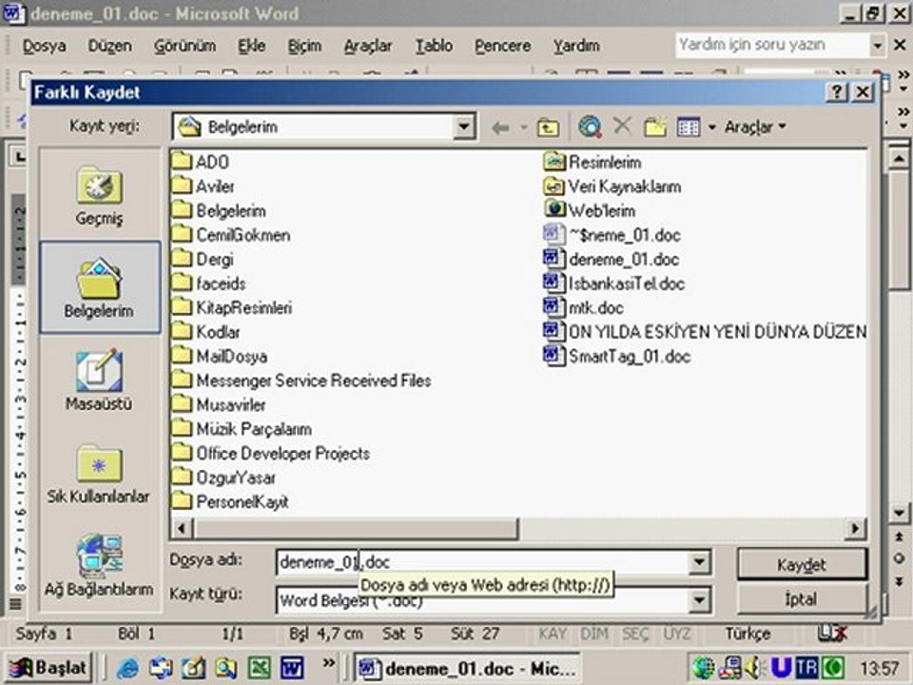
Task: Click the file list horizontal scrollbar thumb
Action: click(355, 528)
